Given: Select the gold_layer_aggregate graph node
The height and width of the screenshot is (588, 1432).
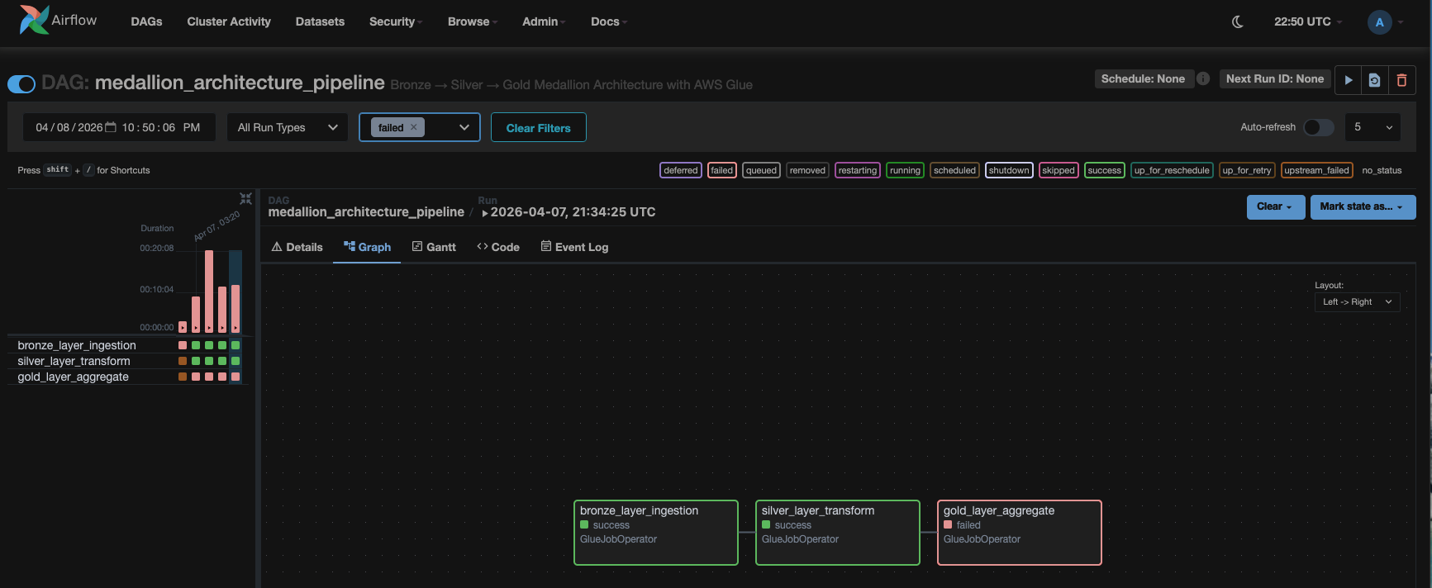Looking at the screenshot, I should coord(1020,533).
